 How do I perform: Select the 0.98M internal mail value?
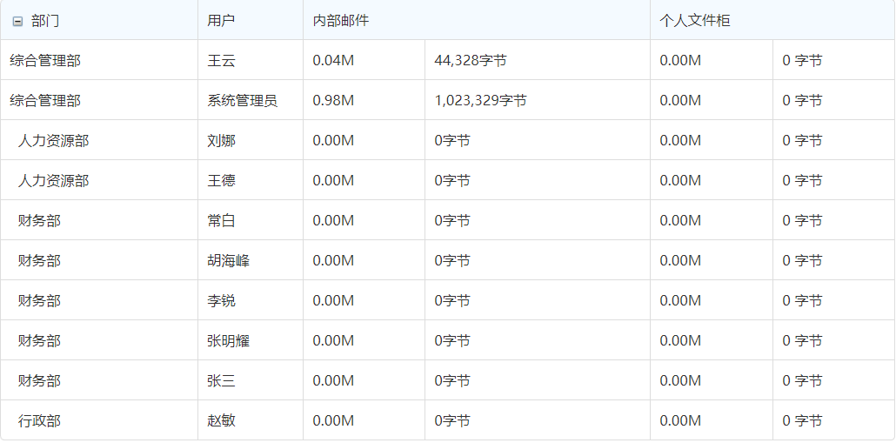(333, 101)
